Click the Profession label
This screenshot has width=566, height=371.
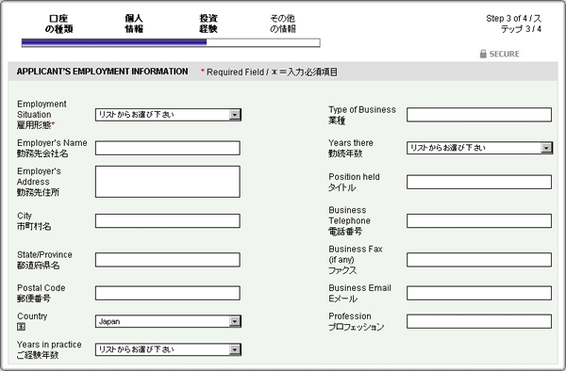click(356, 321)
